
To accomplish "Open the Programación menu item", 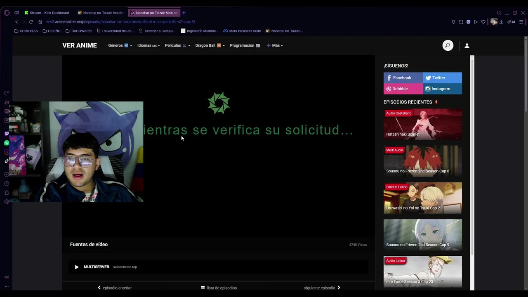I will pos(245,45).
